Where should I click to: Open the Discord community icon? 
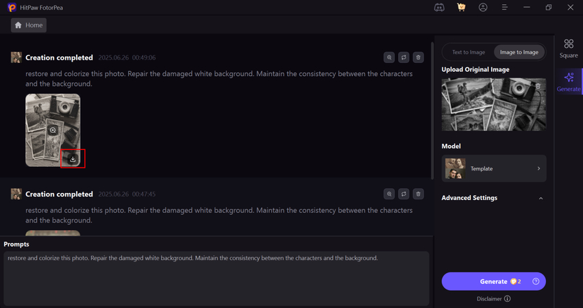439,8
